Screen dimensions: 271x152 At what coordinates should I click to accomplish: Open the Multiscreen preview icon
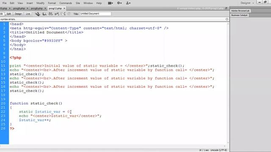click(38, 14)
